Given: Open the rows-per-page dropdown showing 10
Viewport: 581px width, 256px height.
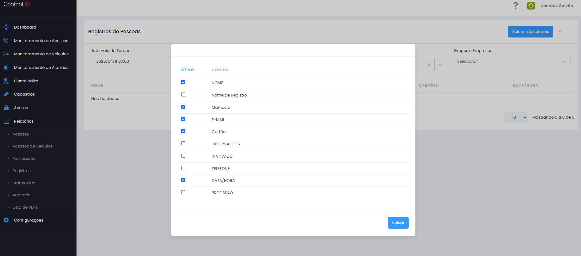Looking at the screenshot, I should point(516,117).
